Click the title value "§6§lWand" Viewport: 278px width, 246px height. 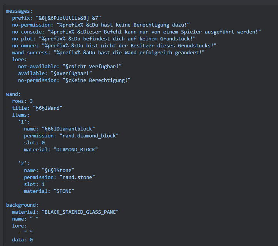tap(48, 108)
